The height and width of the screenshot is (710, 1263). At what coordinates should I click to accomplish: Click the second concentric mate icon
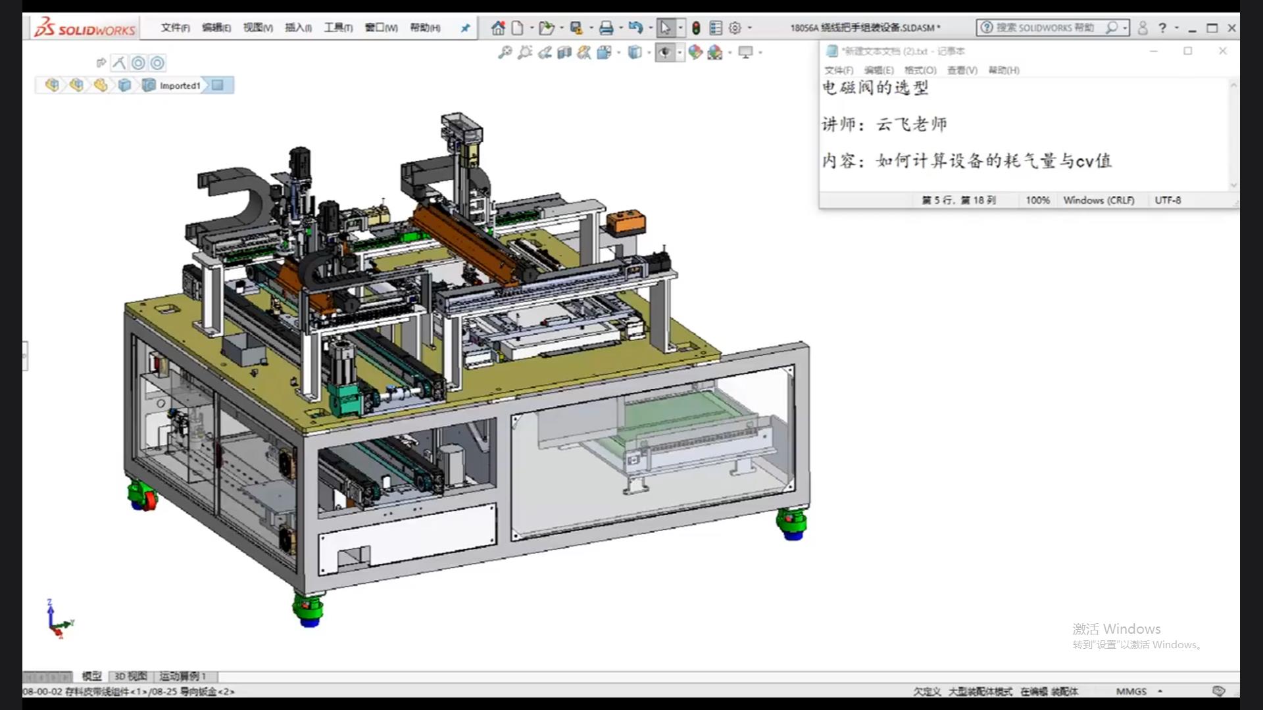(x=157, y=62)
